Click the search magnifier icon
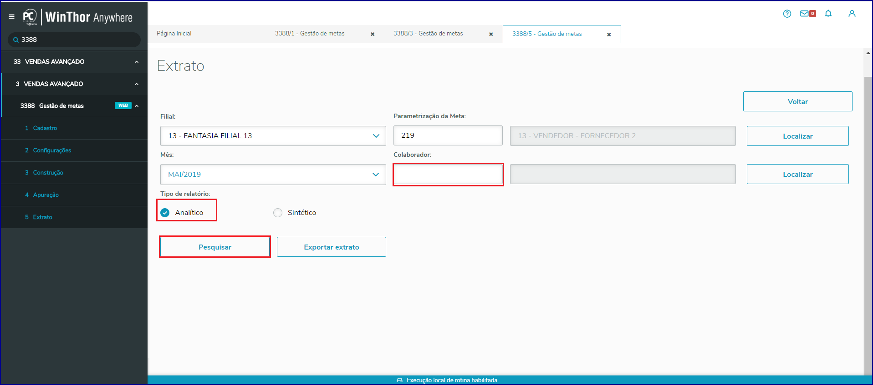The image size is (873, 385). point(16,40)
